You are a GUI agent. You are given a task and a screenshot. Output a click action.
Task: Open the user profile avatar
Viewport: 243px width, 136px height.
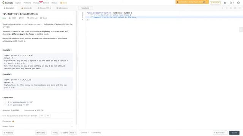click(x=238, y=3)
